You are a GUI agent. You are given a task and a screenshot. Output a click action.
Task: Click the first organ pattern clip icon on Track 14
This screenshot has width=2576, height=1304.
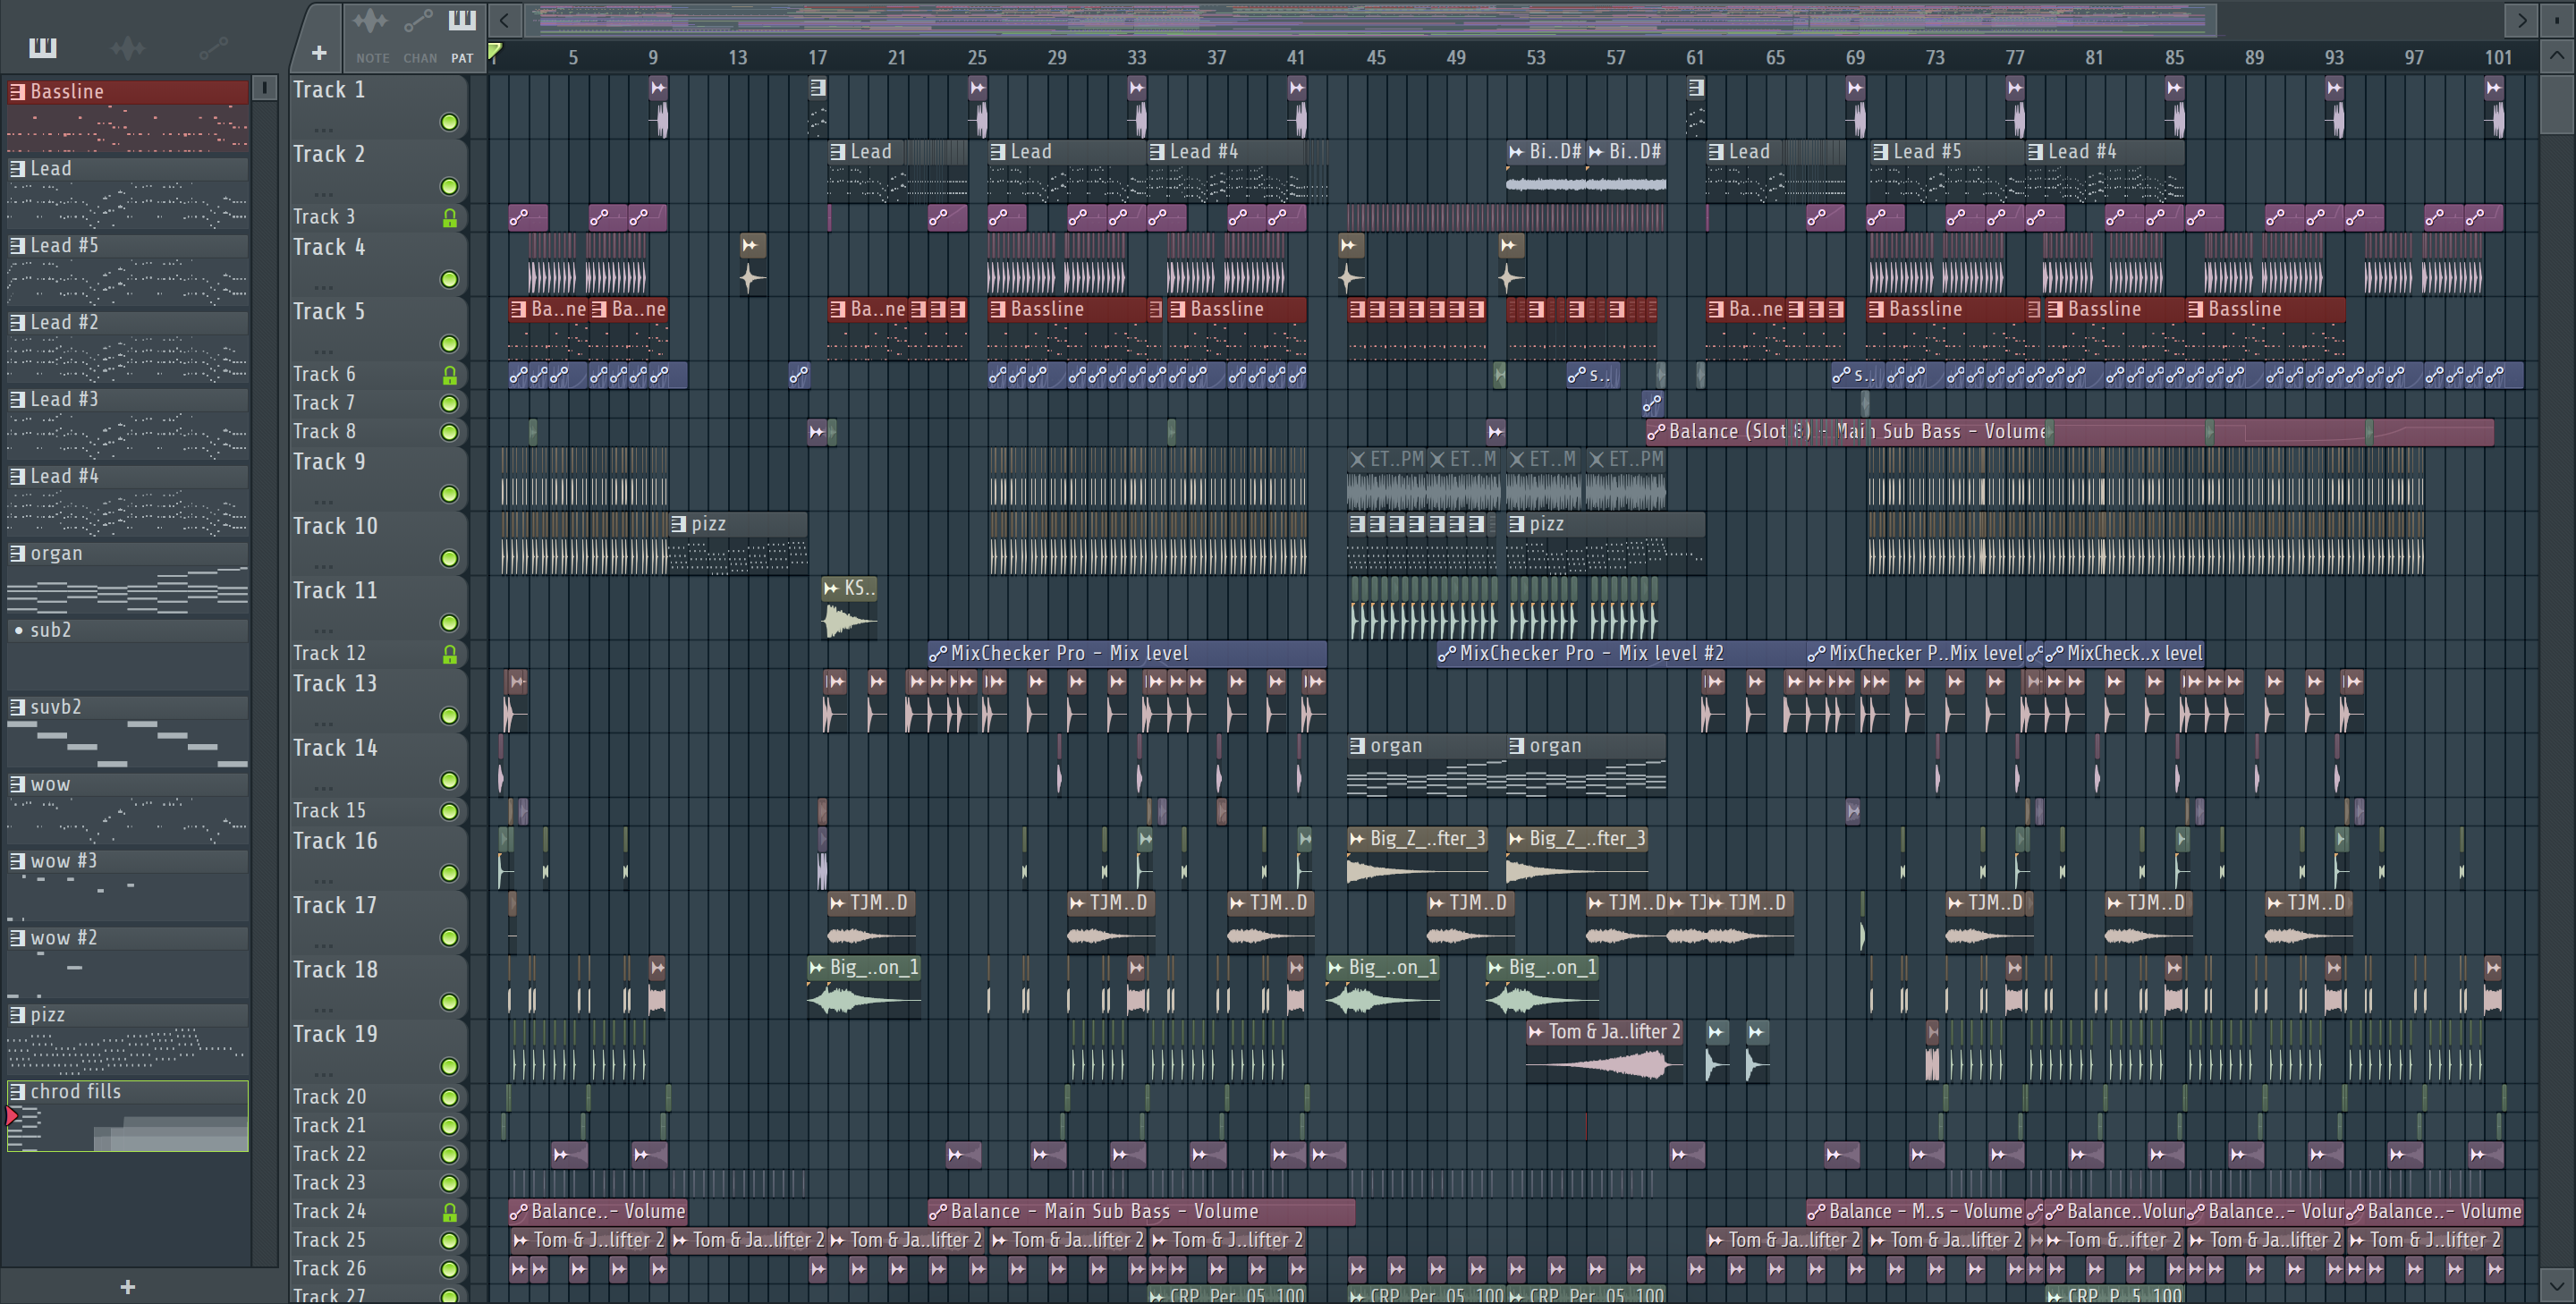[1357, 746]
